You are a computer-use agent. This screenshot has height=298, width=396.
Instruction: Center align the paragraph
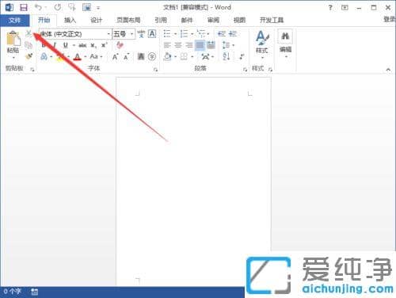(x=178, y=45)
